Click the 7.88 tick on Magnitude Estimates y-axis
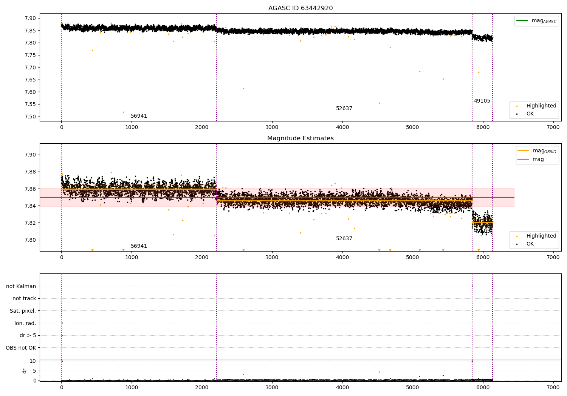This screenshot has width=567, height=396. pyautogui.click(x=30, y=172)
